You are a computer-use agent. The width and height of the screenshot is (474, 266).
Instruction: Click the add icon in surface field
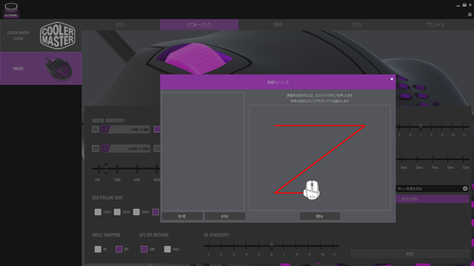pos(465,188)
